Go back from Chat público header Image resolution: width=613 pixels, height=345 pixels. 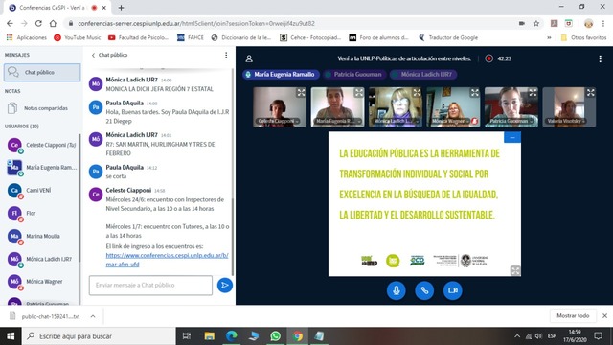tap(93, 56)
